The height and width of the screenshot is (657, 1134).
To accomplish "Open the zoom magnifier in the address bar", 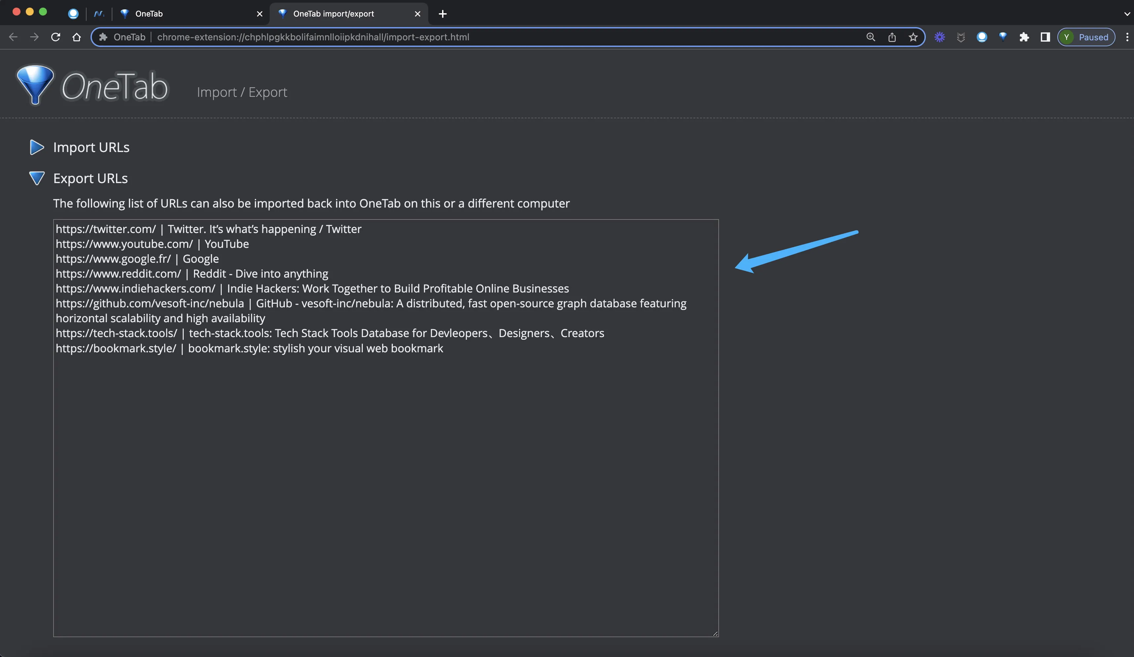I will 870,37.
